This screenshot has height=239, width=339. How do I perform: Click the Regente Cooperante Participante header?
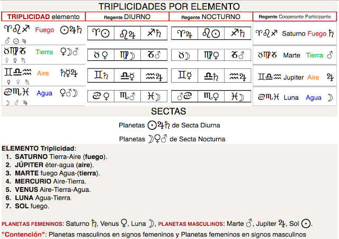click(x=295, y=16)
